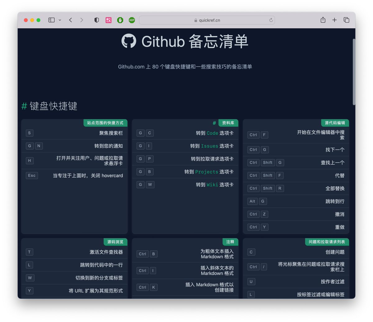Click the GitHub Octocat logo
This screenshot has height=322, width=373.
coord(129,41)
